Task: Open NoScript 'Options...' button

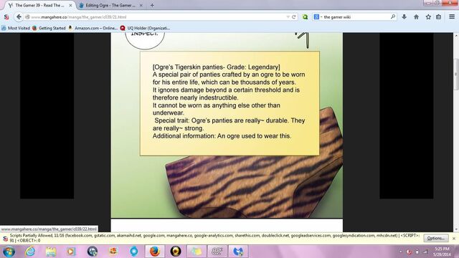Action: coord(436,238)
